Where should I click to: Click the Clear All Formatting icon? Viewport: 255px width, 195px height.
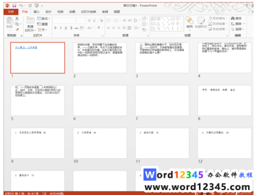(x=101, y=20)
